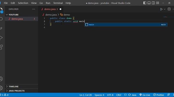Open the Search view in activity bar

[1, 19]
